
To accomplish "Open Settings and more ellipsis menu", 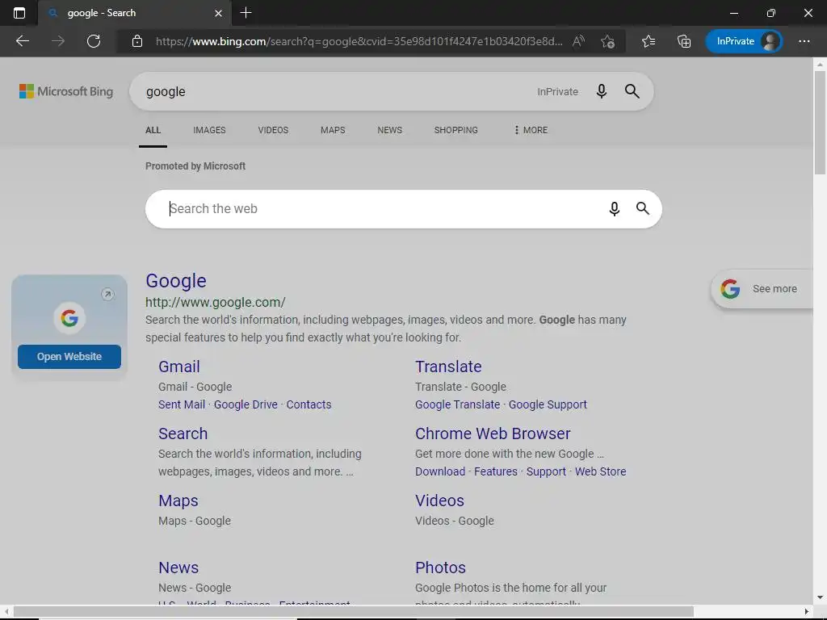I will pos(804,41).
